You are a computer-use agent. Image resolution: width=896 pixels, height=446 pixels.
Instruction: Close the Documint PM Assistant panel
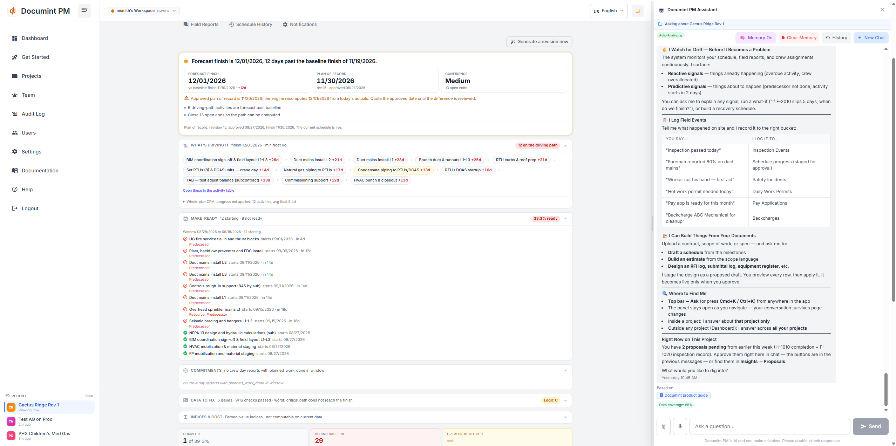[882, 10]
